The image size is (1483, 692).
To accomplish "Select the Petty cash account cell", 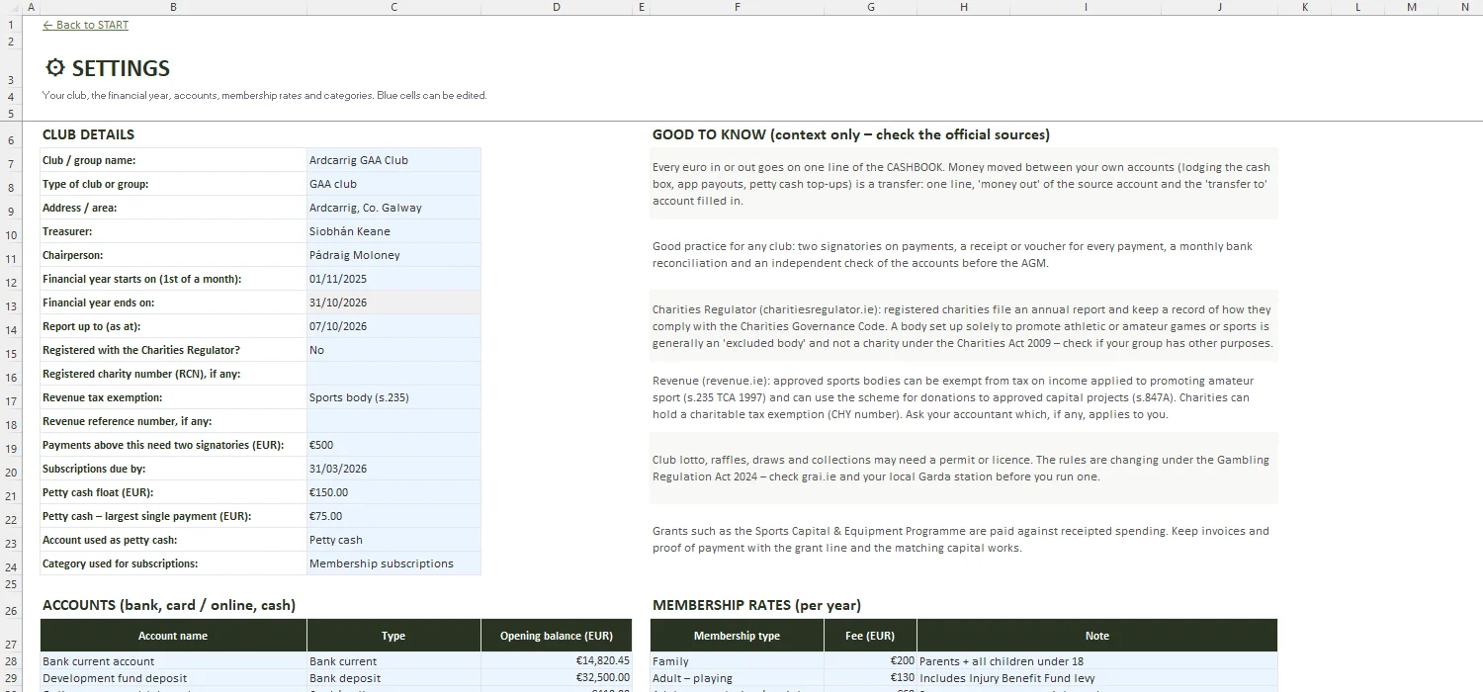I will click(x=393, y=540).
